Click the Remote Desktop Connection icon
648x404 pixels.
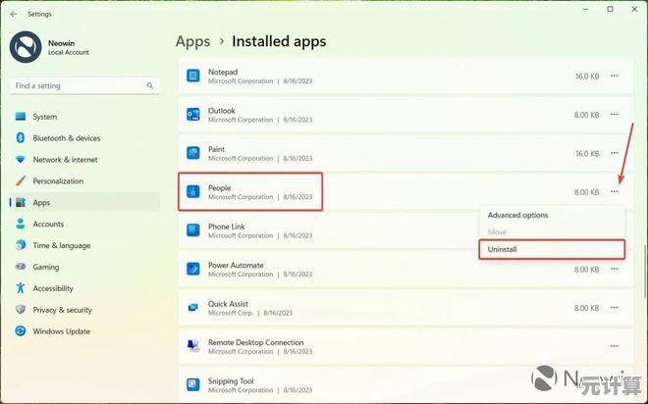193,346
